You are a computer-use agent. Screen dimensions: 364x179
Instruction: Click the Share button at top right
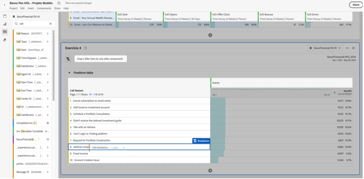pos(356,5)
